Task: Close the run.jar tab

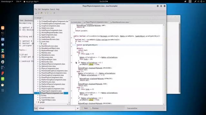Action: click(42, 18)
